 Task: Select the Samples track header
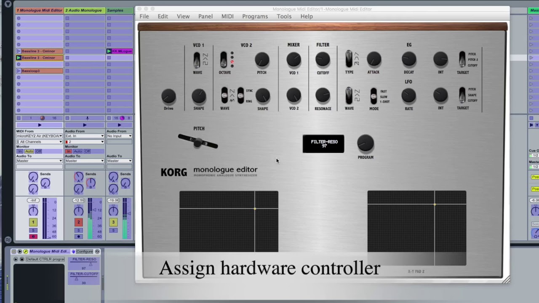coord(120,10)
